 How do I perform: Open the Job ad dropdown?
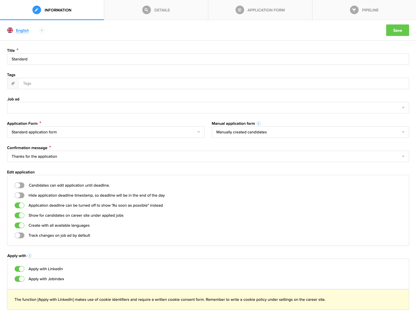(x=403, y=108)
